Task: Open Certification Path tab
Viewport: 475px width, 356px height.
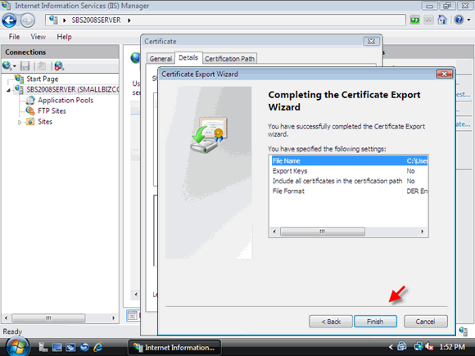Action: (229, 59)
